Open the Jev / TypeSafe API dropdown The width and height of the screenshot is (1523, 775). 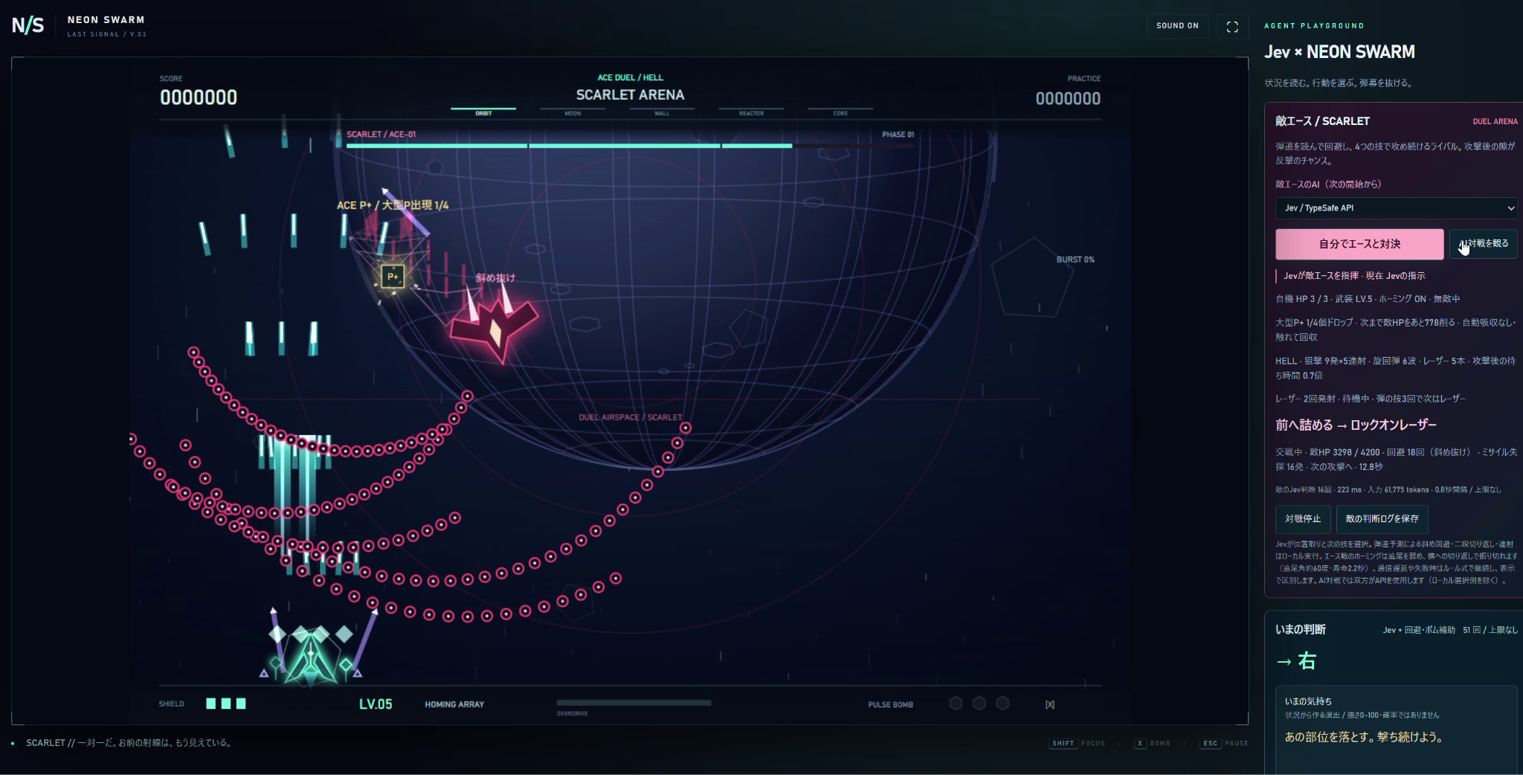tap(1397, 208)
